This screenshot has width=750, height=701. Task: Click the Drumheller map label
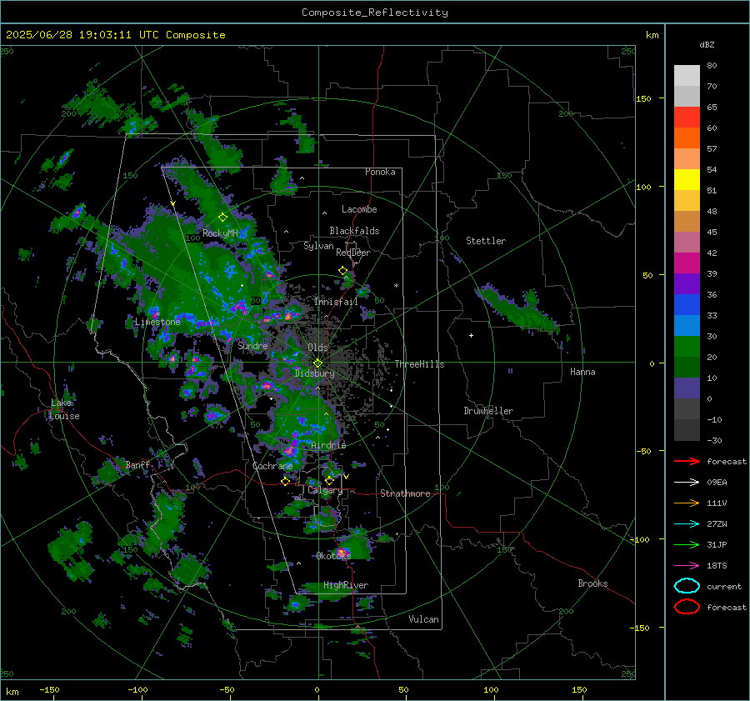(x=488, y=411)
